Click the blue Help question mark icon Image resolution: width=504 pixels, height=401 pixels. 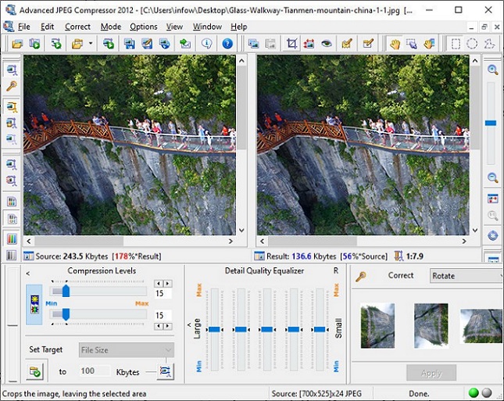click(227, 44)
